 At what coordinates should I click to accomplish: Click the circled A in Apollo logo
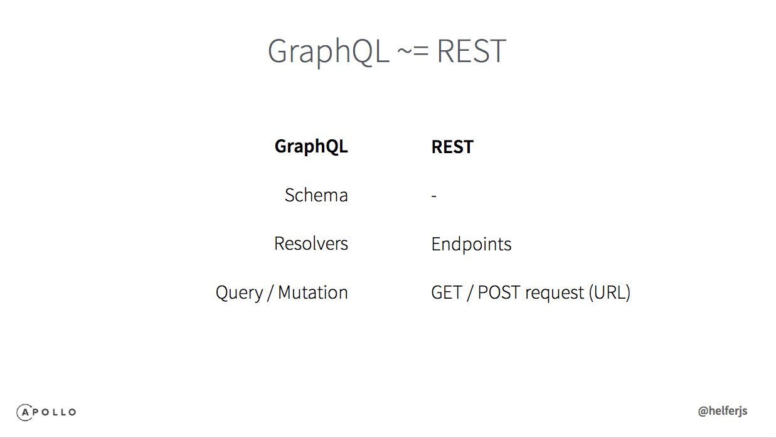pyautogui.click(x=26, y=412)
